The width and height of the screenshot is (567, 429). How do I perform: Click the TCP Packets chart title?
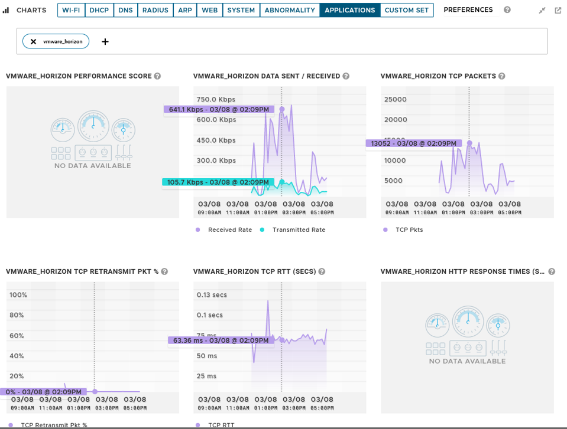coord(438,76)
